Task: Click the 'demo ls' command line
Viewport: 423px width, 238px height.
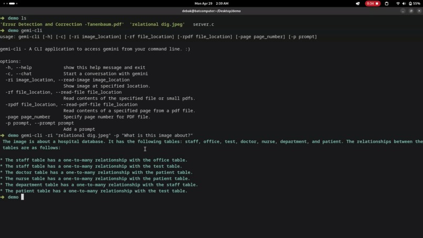Action: pos(14,18)
